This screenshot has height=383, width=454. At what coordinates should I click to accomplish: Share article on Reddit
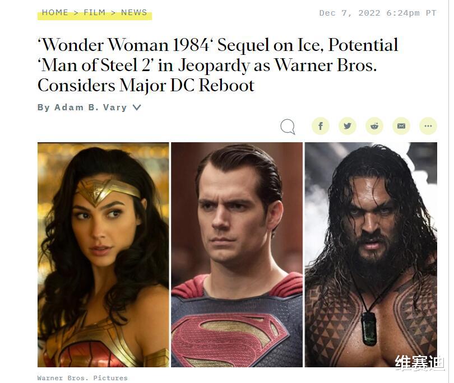[x=374, y=126]
